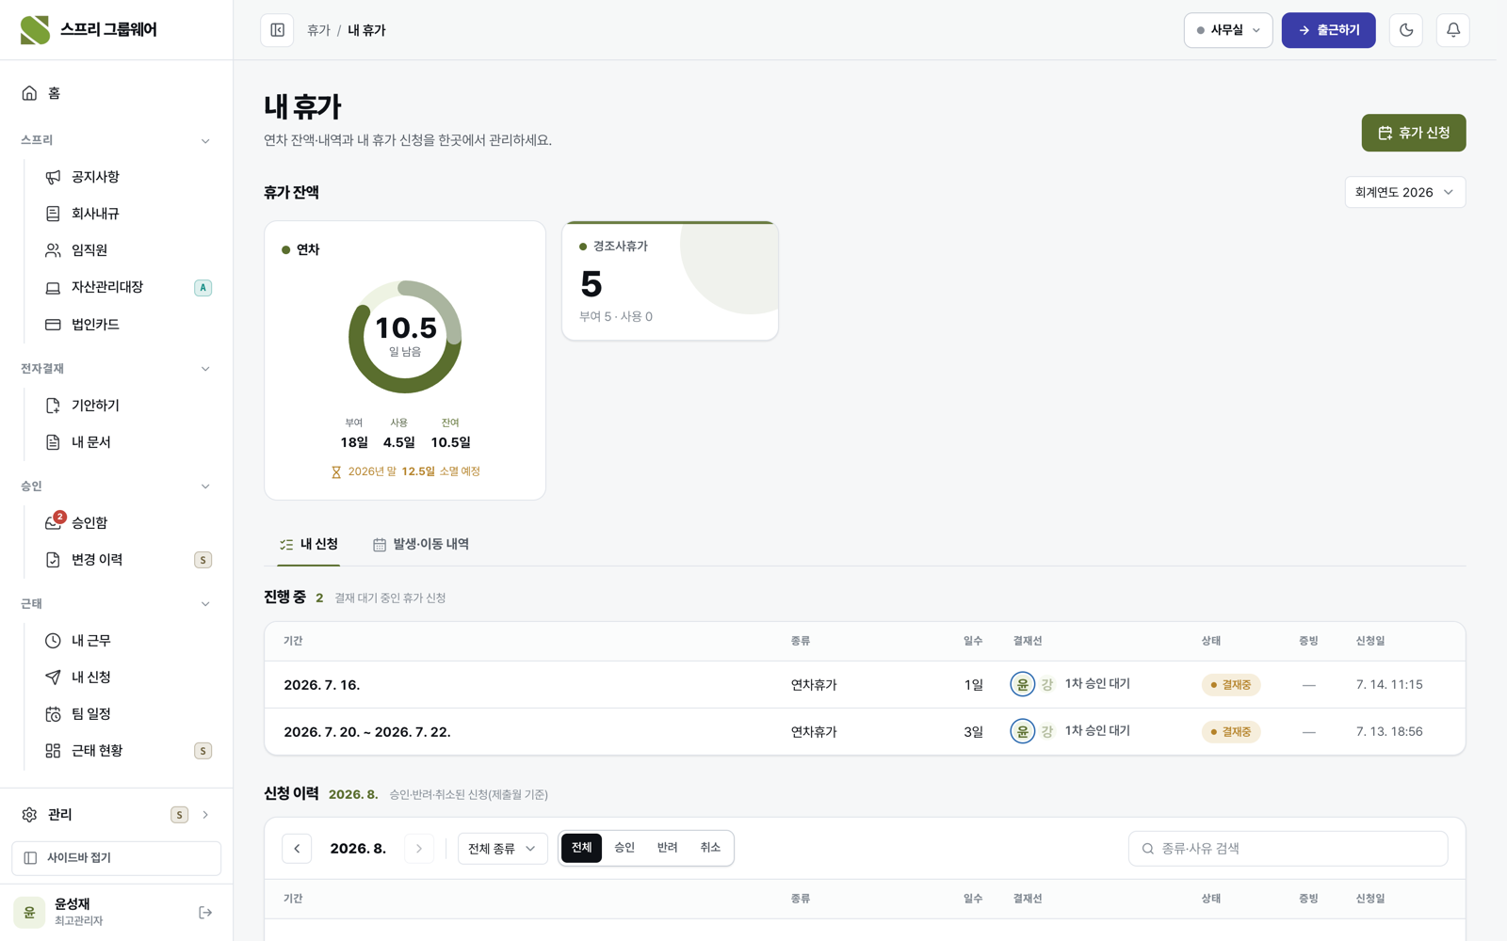Click the logout icon beside 윤성재
The width and height of the screenshot is (1507, 941).
tap(205, 913)
